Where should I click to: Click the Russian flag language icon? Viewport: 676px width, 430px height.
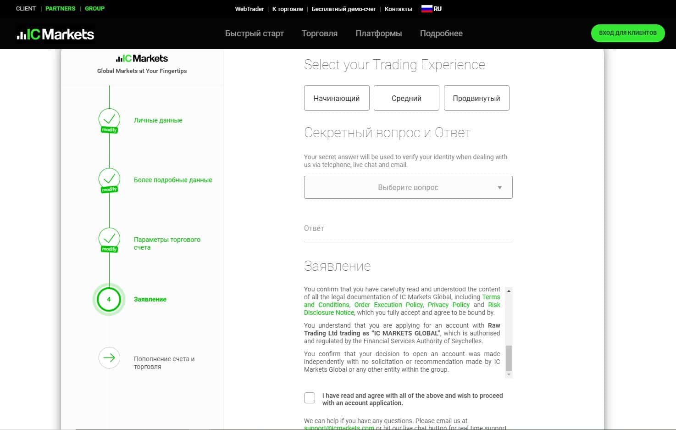[427, 9]
